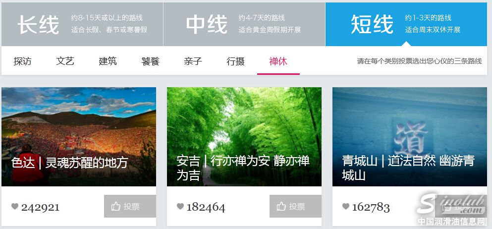The width and height of the screenshot is (492, 229).
Task: Switch to the 长线 route tab
Action: click(82, 24)
